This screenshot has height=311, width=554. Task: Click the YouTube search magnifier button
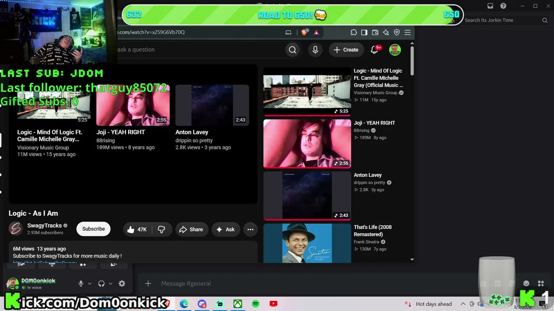293,50
